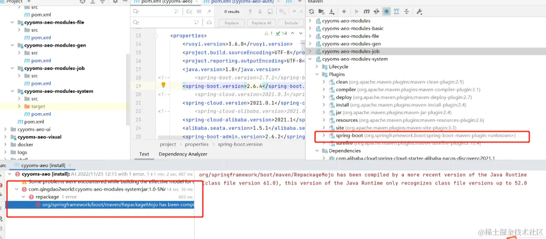Reload all Maven projects
Viewport: 546px width, 239px height.
click(311, 11)
